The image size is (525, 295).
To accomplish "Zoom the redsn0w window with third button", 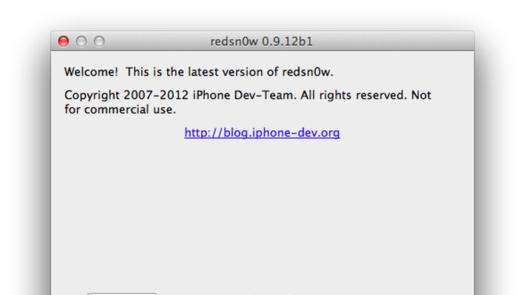I will (x=99, y=41).
